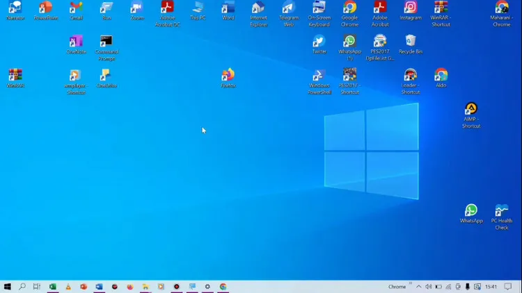This screenshot has height=293, width=522.
Task: Select the AIMP - Shortcut desktop icon
Action: point(471,115)
